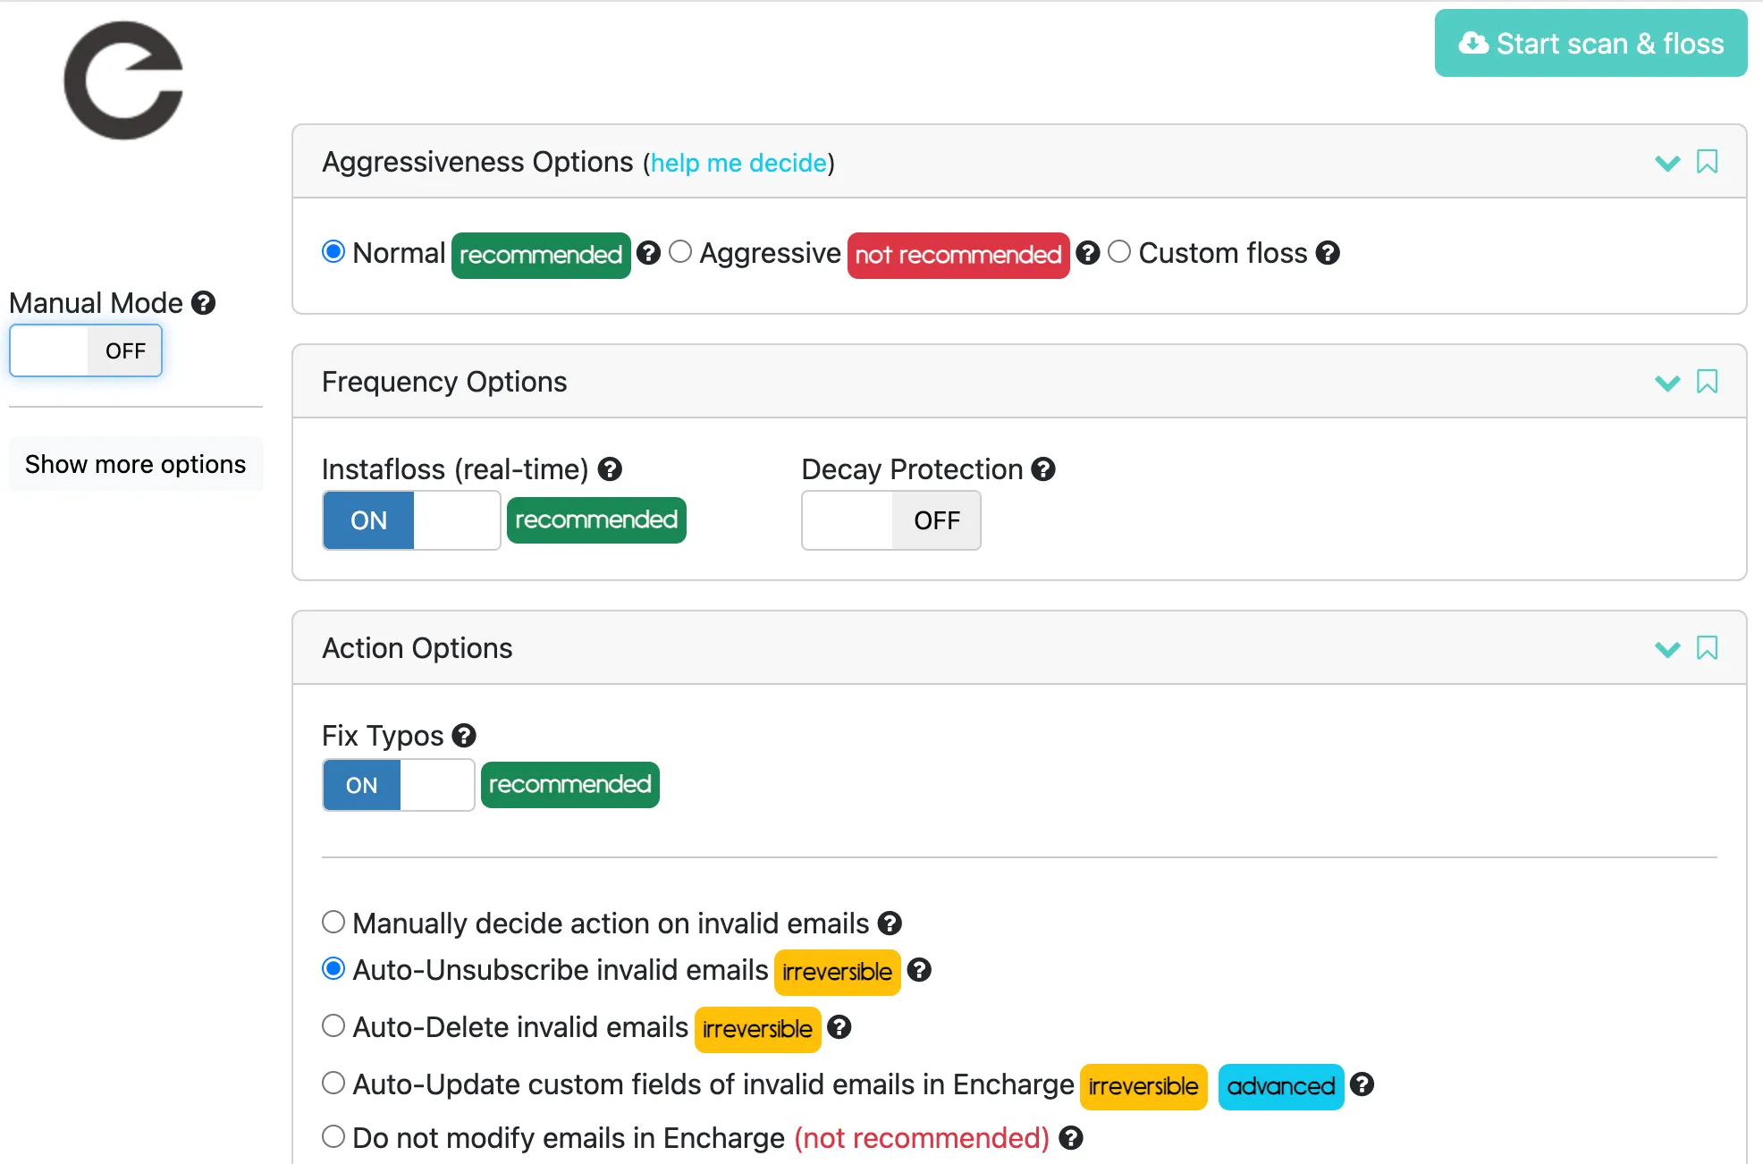1763x1164 pixels.
Task: Open help icon next to Custom floss
Action: (1328, 253)
